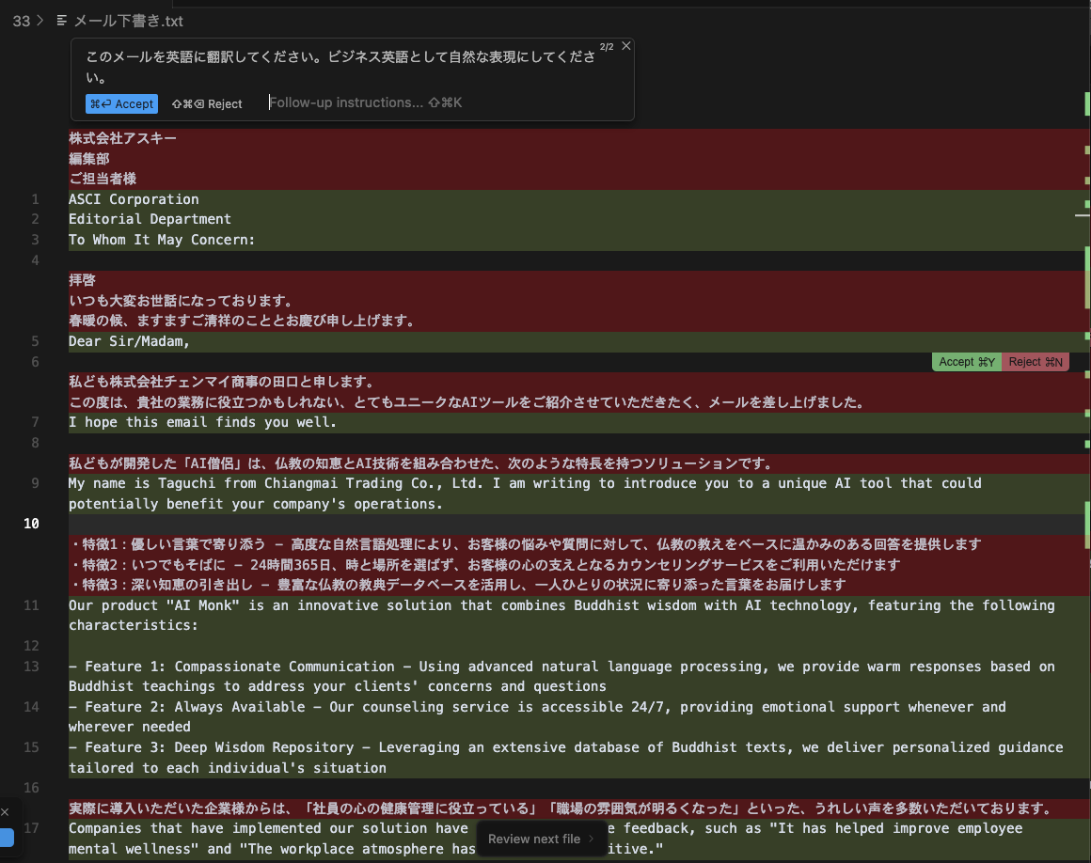
Task: Accept all changes with blue Accept button
Action: tap(121, 103)
